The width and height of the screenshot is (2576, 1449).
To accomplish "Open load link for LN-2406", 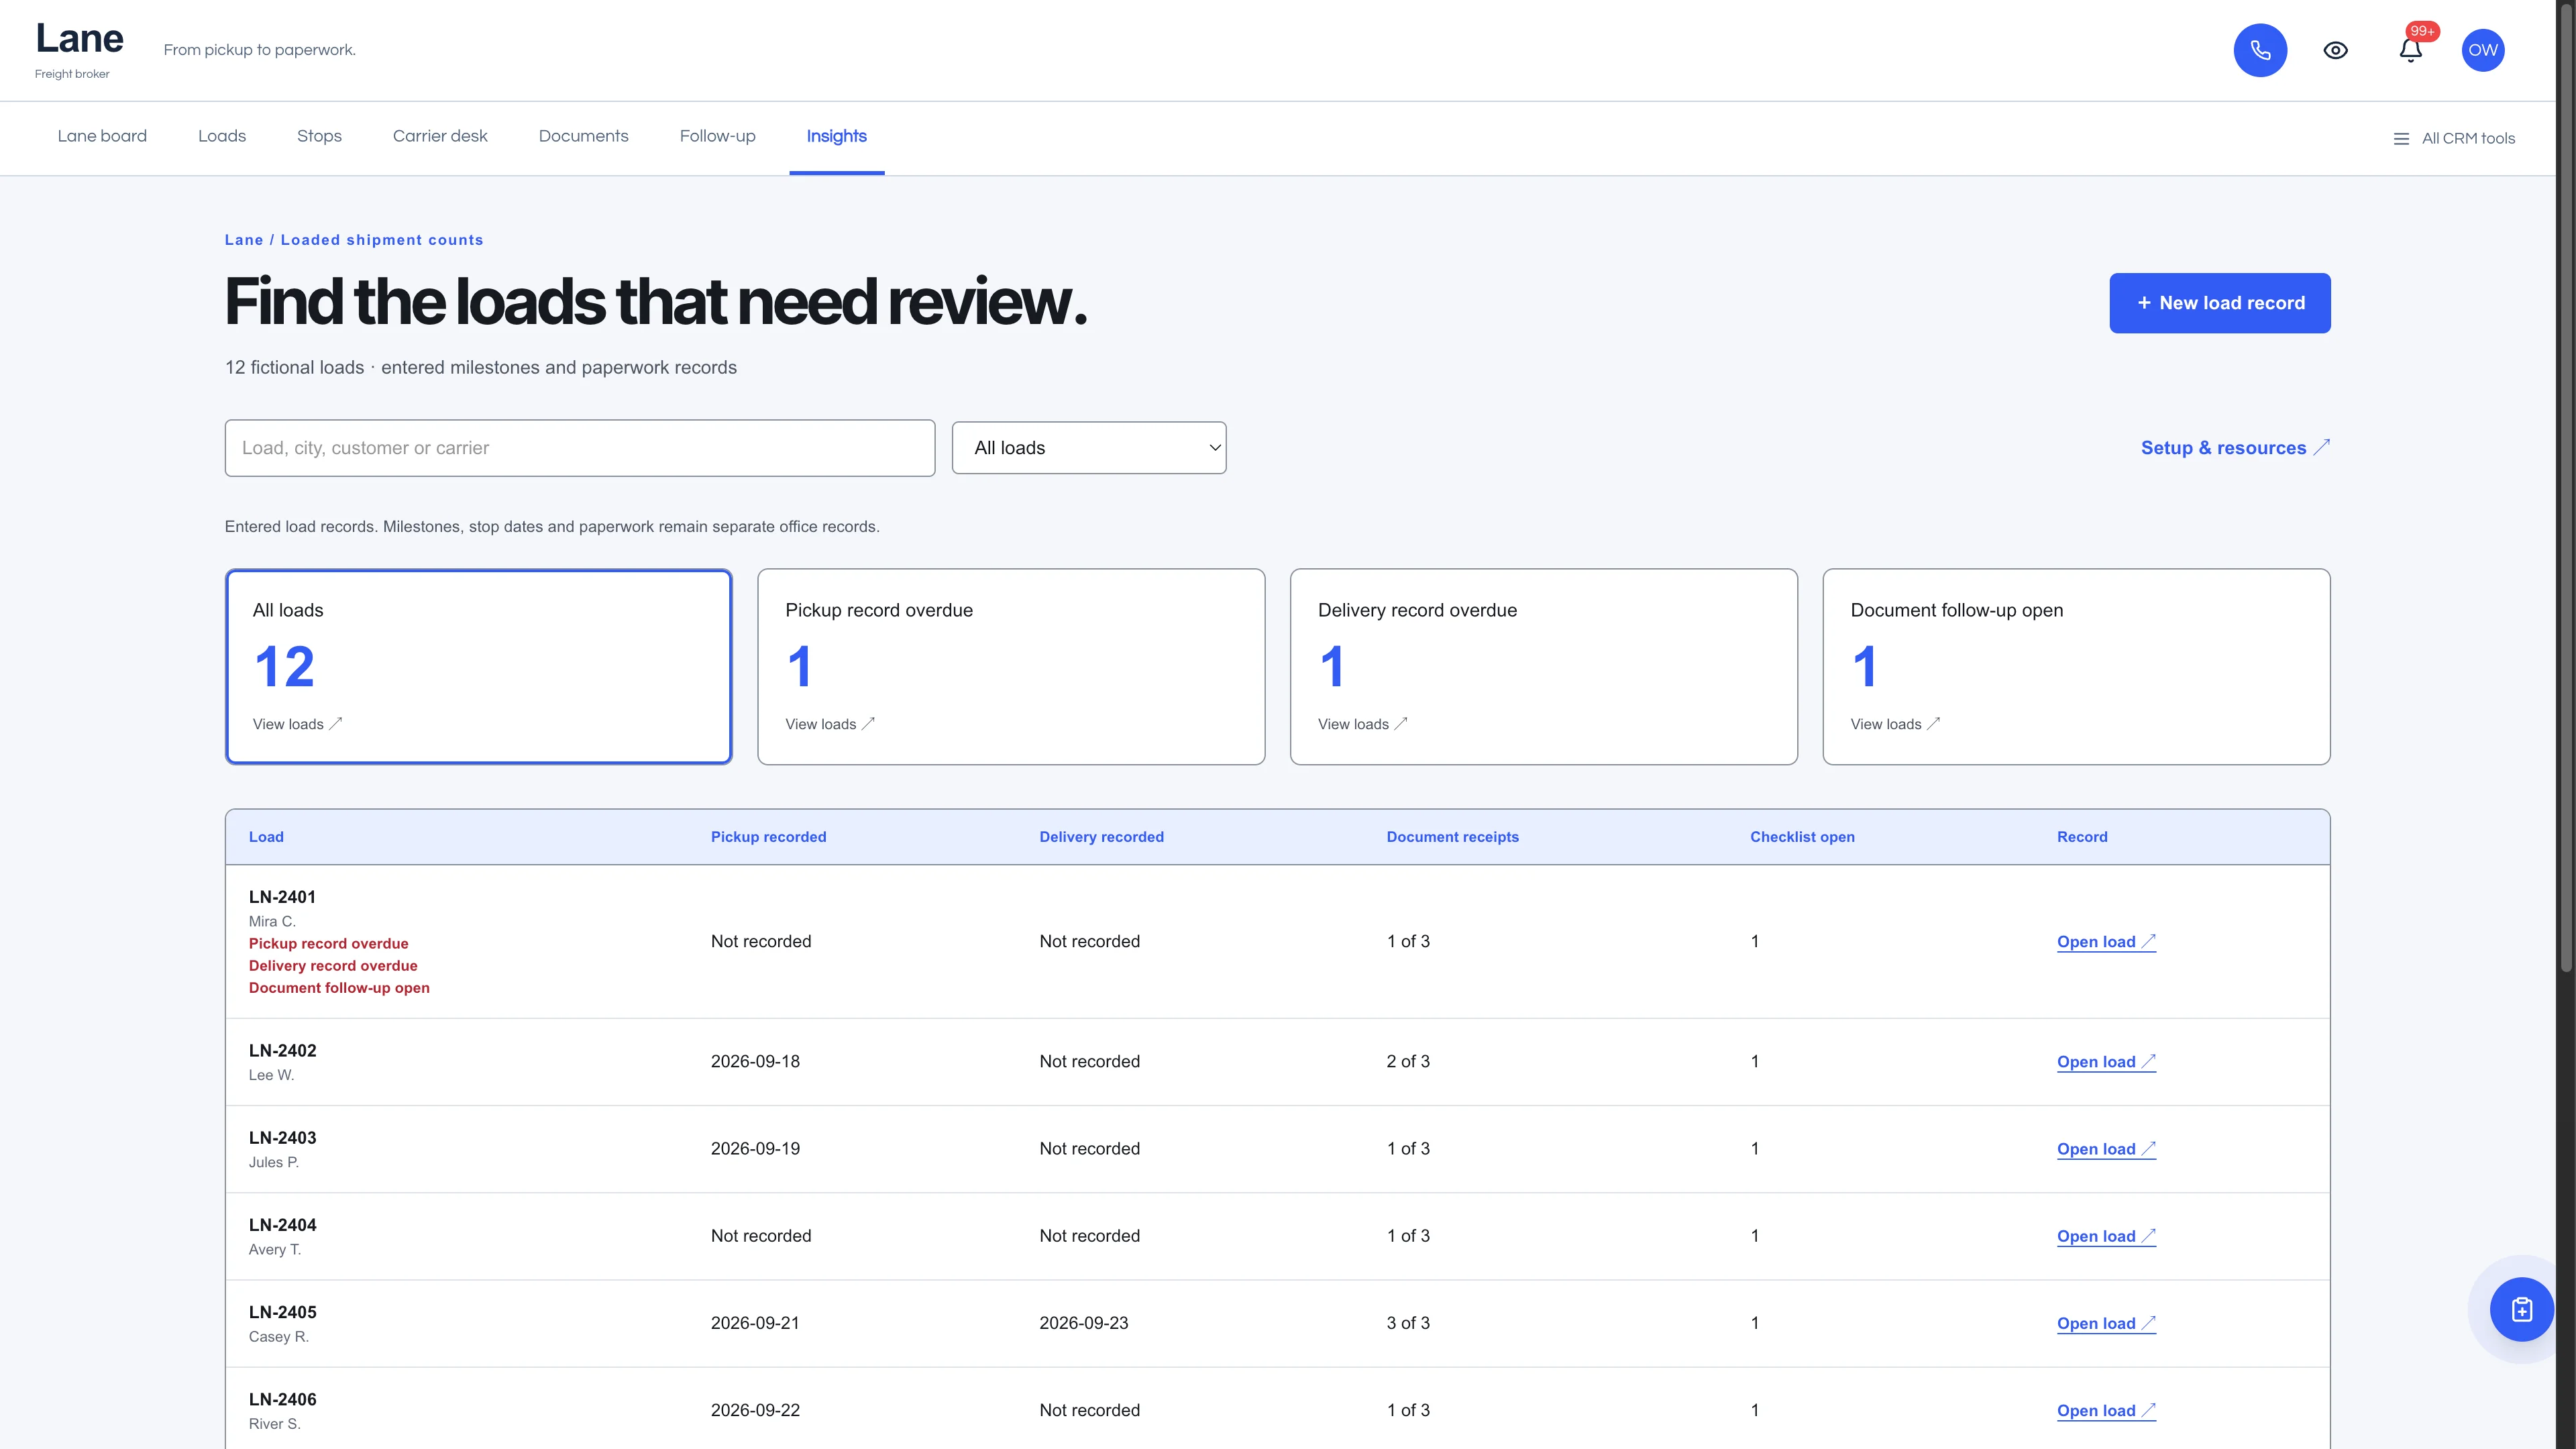I will 2106,1410.
